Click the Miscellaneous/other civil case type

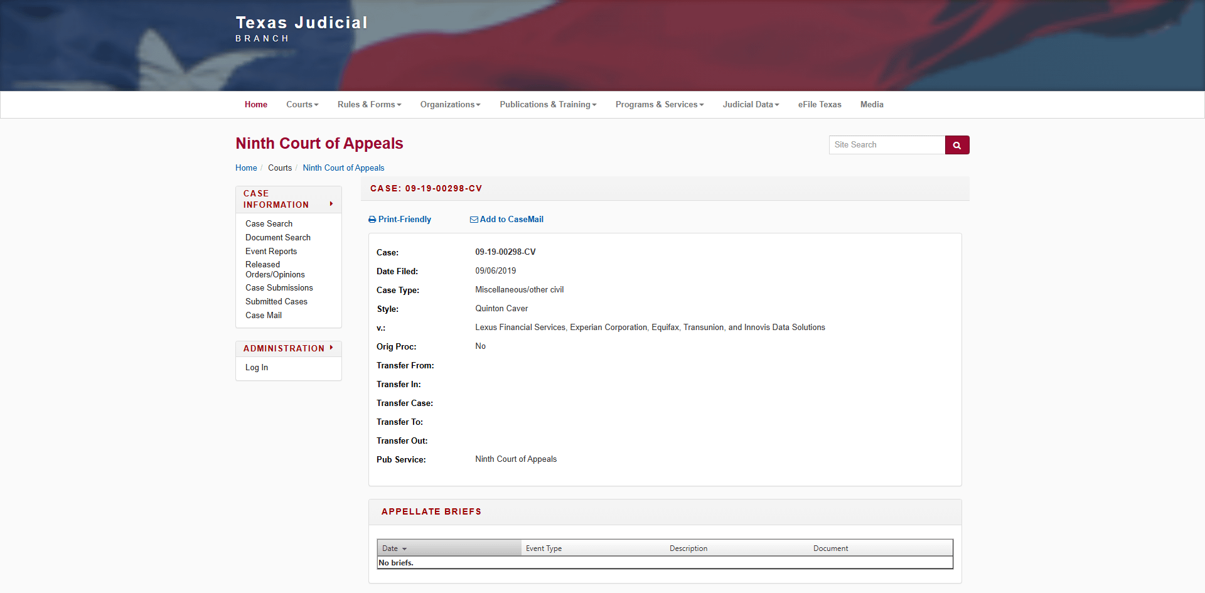point(520,290)
